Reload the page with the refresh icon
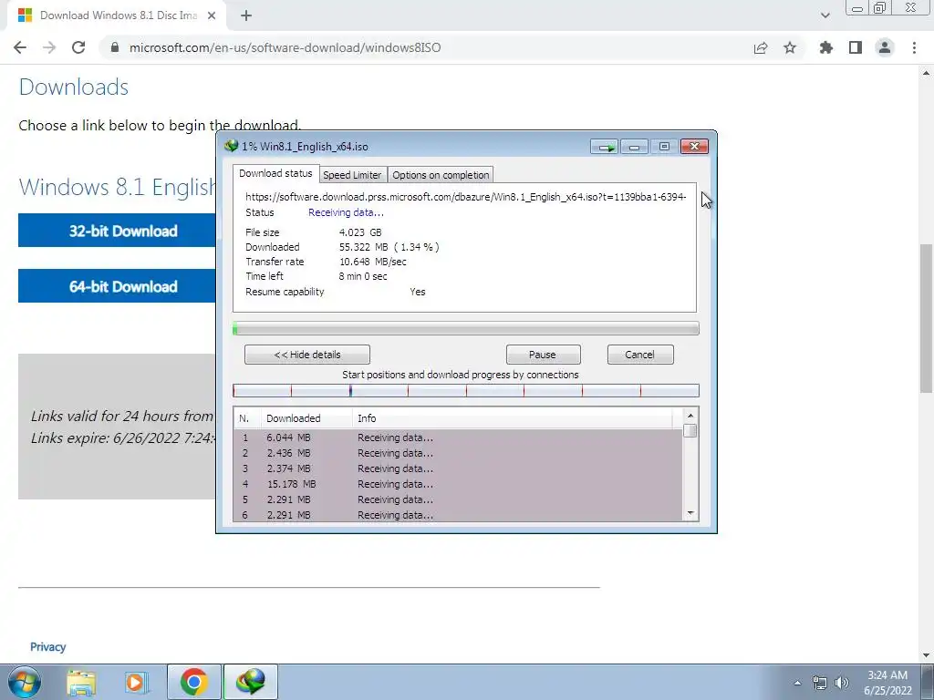The width and height of the screenshot is (934, 700). tap(78, 47)
